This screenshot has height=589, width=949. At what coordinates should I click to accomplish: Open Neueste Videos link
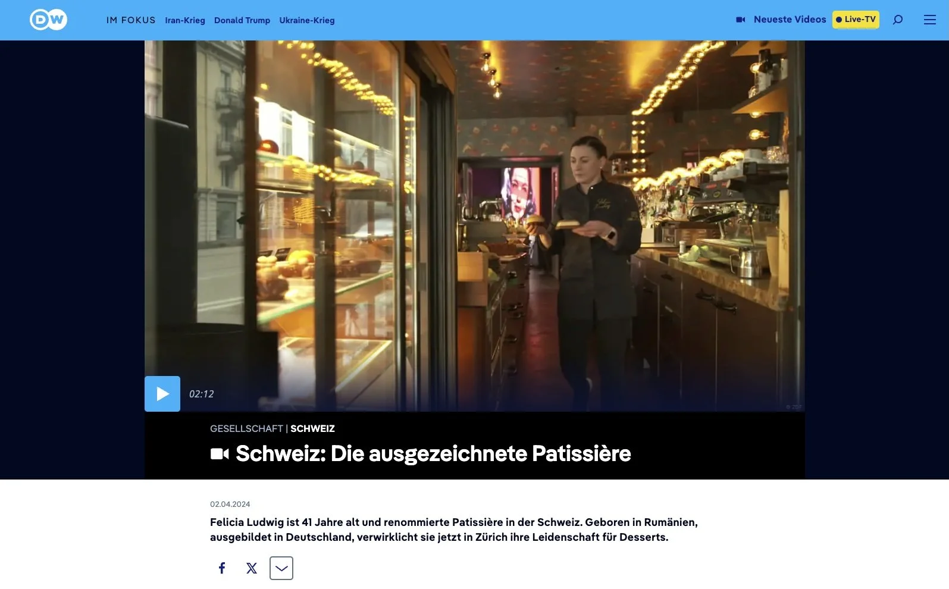(x=790, y=20)
